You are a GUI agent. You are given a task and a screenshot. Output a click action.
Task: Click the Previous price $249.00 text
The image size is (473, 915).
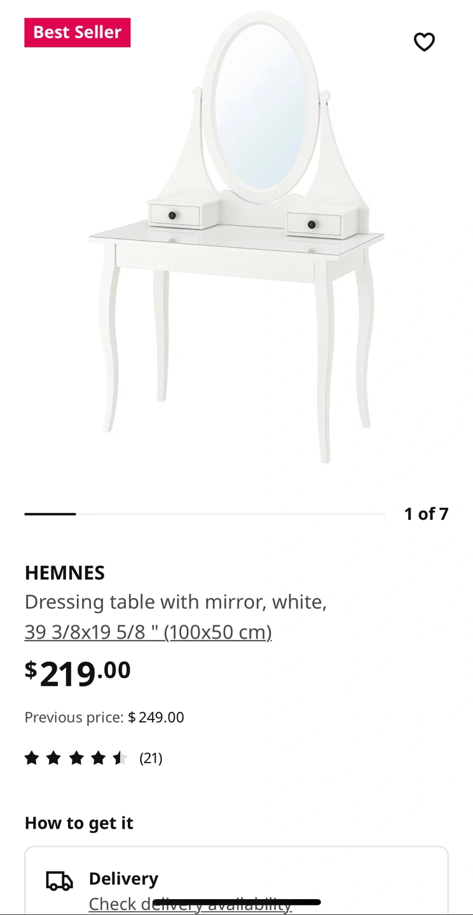pyautogui.click(x=104, y=717)
